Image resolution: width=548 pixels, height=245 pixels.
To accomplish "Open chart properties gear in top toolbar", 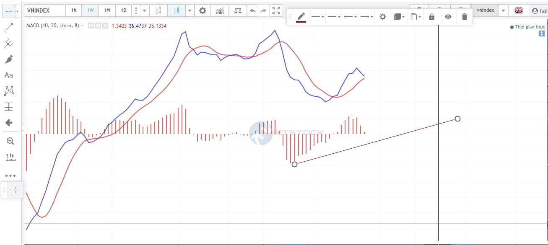I will pos(203,10).
